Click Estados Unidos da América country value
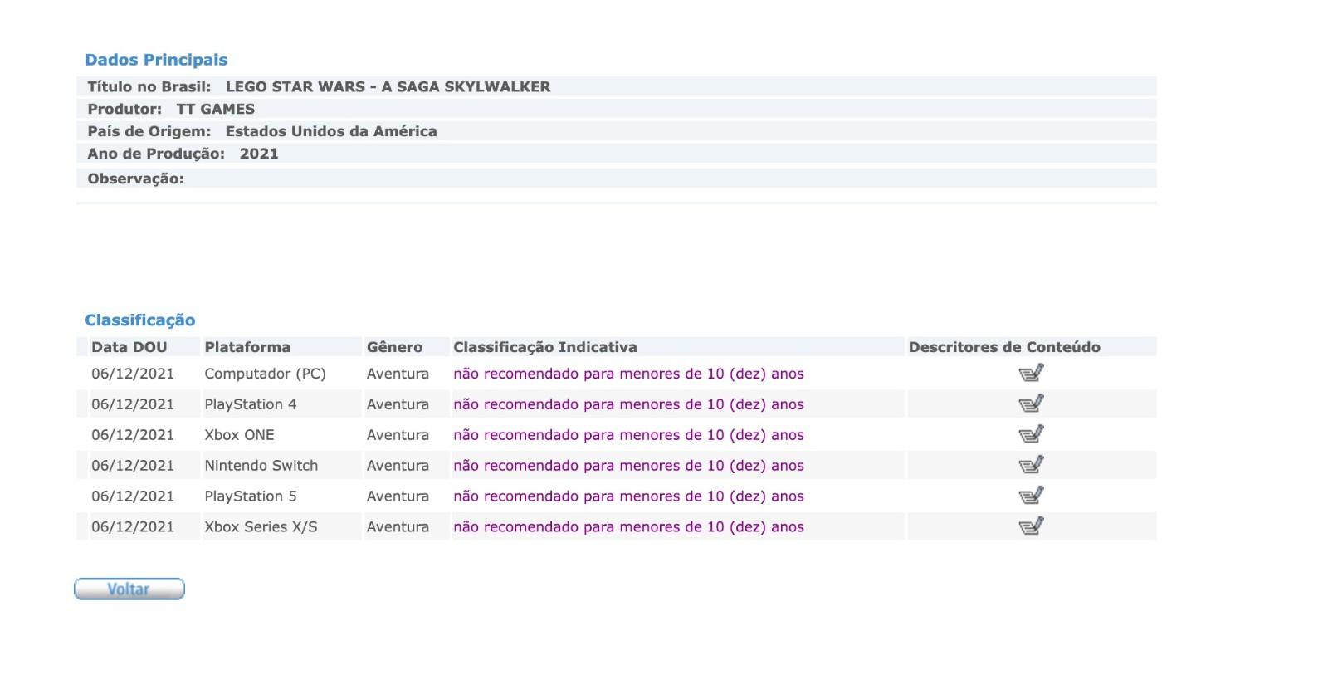 point(331,131)
